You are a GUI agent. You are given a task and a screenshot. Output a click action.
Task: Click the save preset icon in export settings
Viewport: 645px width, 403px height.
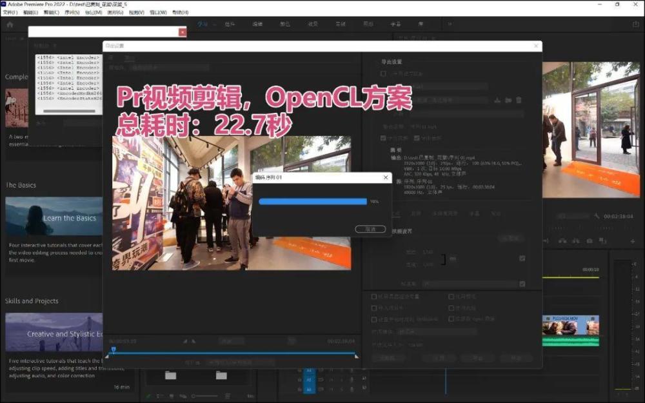pyautogui.click(x=497, y=100)
